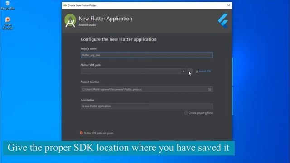Enable the Create project offline checkbox
Screen dimensions: 290x163
186,113
